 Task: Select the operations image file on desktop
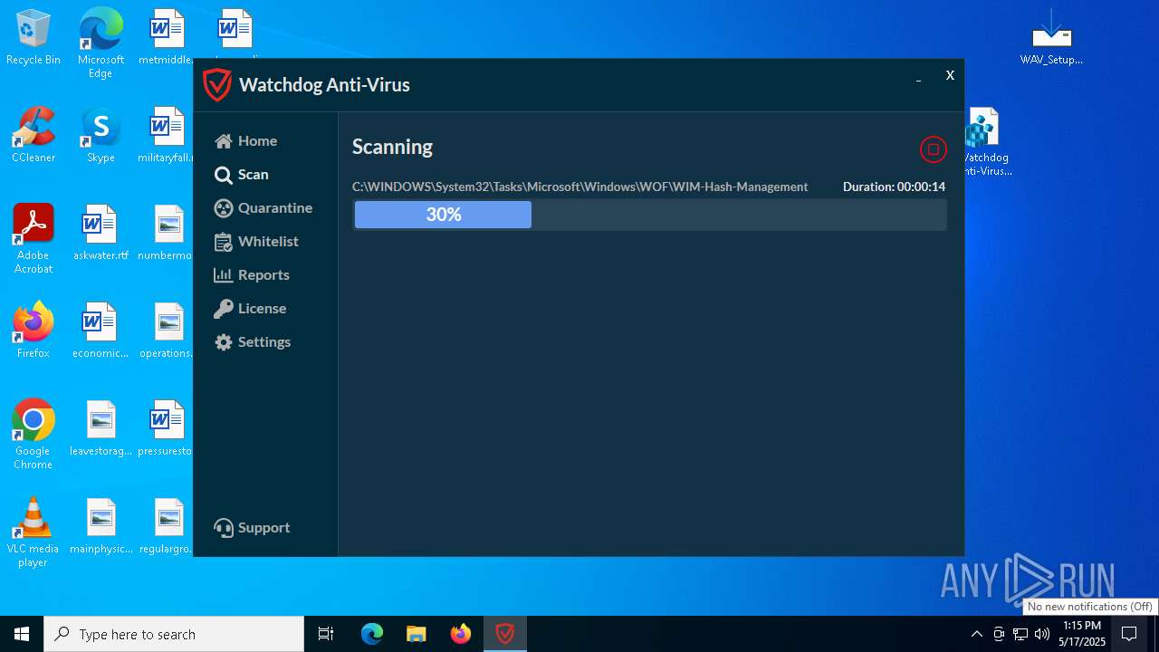168,331
